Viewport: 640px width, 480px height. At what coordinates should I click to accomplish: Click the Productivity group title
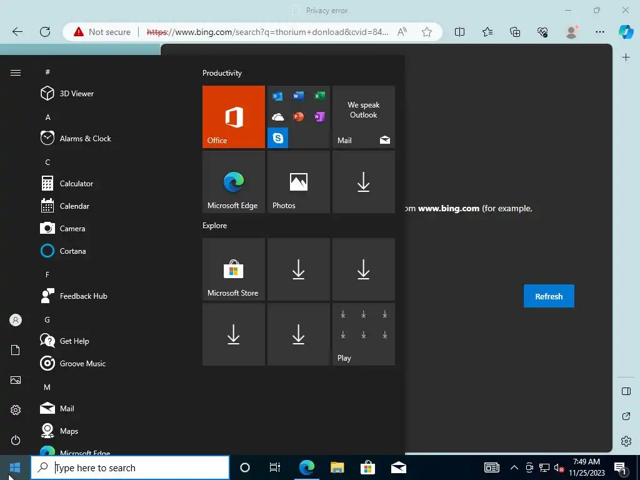(222, 73)
